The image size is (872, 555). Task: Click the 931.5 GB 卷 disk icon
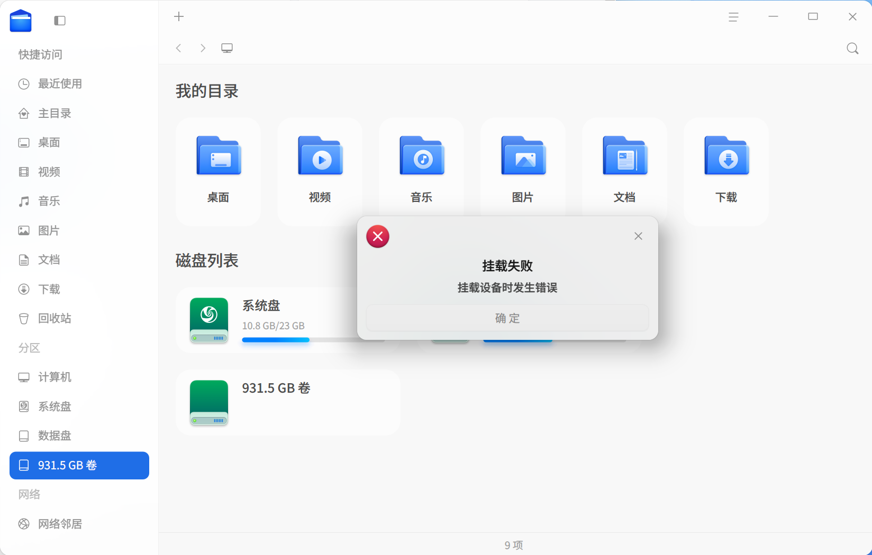(x=209, y=403)
